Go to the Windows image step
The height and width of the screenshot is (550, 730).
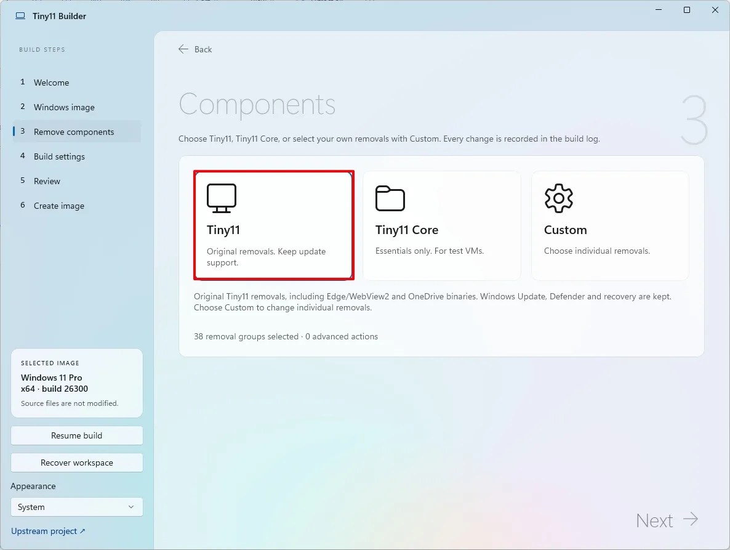pyautogui.click(x=77, y=107)
